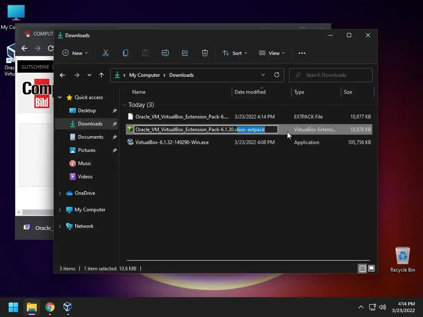423x317 pixels.
Task: Select the Oracle_VM_VirtualBox_Extension_Pack-6.... EXTPACK file name
Action: point(182,117)
